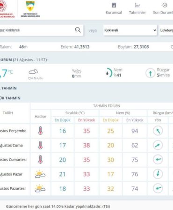Click the Cuma wind direction icon
The height and width of the screenshot is (210, 173).
click(158, 145)
